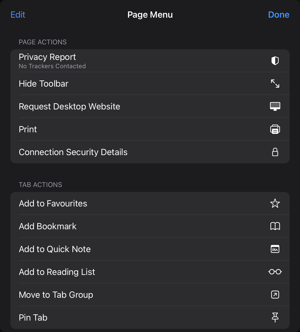The width and height of the screenshot is (300, 332).
Task: Click the padlock security icon
Action: pos(275,152)
